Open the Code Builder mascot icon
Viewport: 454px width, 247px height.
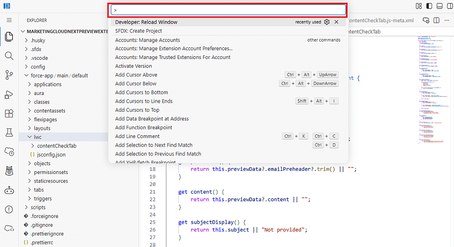9,171
